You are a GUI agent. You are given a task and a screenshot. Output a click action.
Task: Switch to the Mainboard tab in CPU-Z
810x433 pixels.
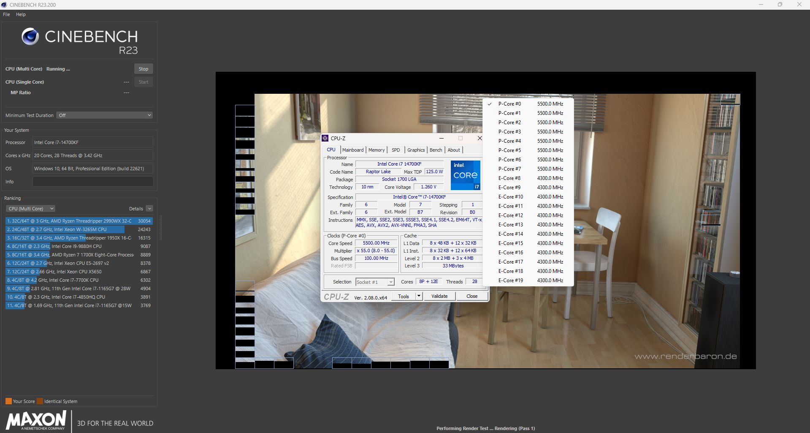[x=353, y=150]
